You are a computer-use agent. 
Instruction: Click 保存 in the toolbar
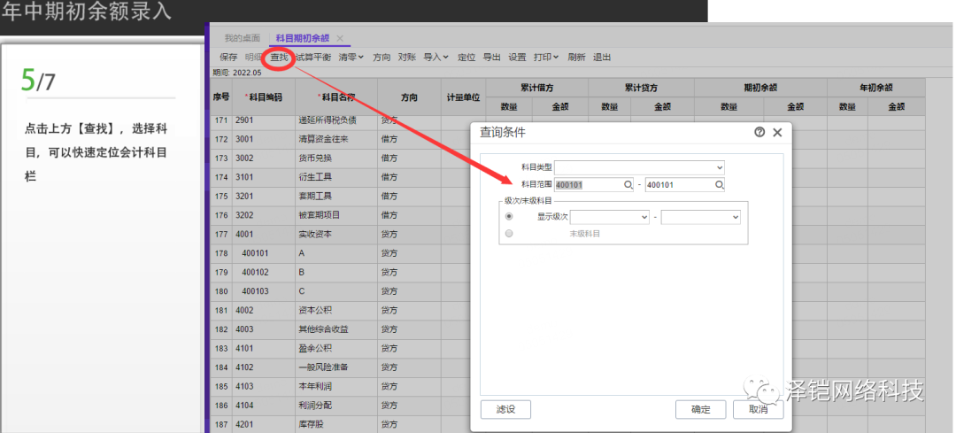pyautogui.click(x=228, y=57)
